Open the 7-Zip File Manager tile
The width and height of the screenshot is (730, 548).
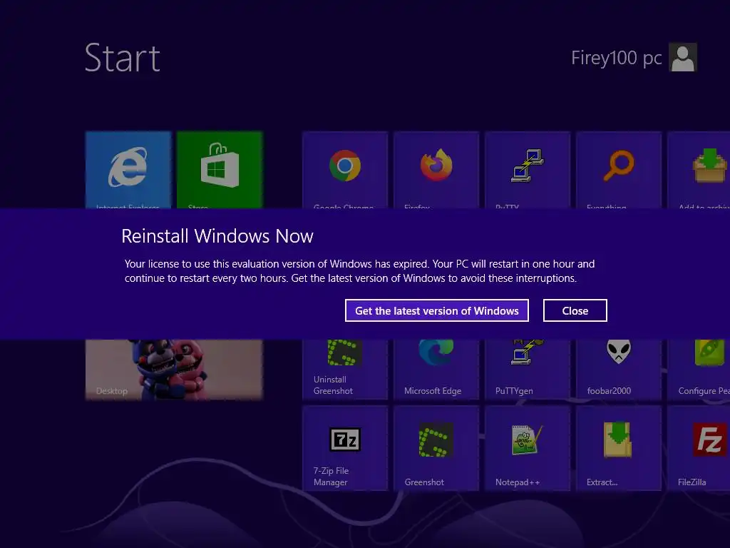click(x=345, y=448)
